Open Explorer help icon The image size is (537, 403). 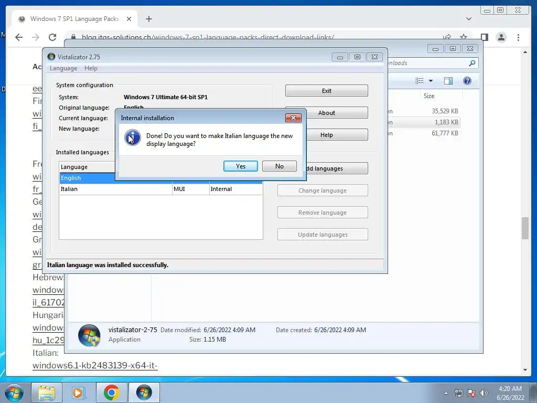467,80
